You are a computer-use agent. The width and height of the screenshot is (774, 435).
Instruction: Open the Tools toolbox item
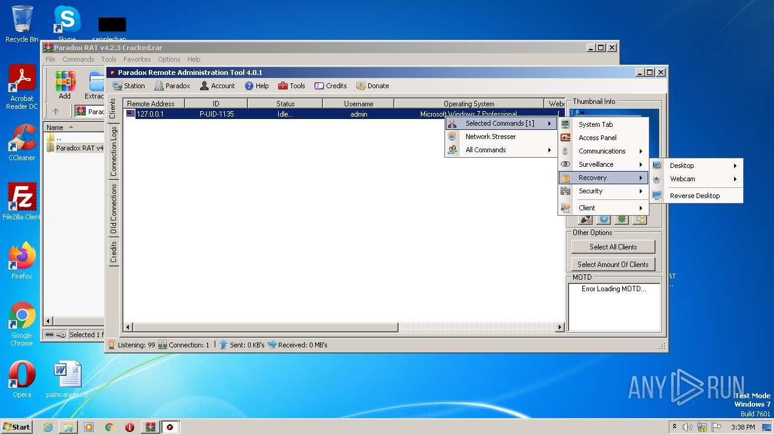pos(291,86)
